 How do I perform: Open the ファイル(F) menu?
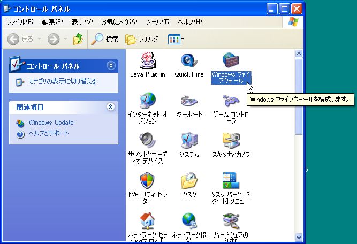pyautogui.click(x=20, y=22)
